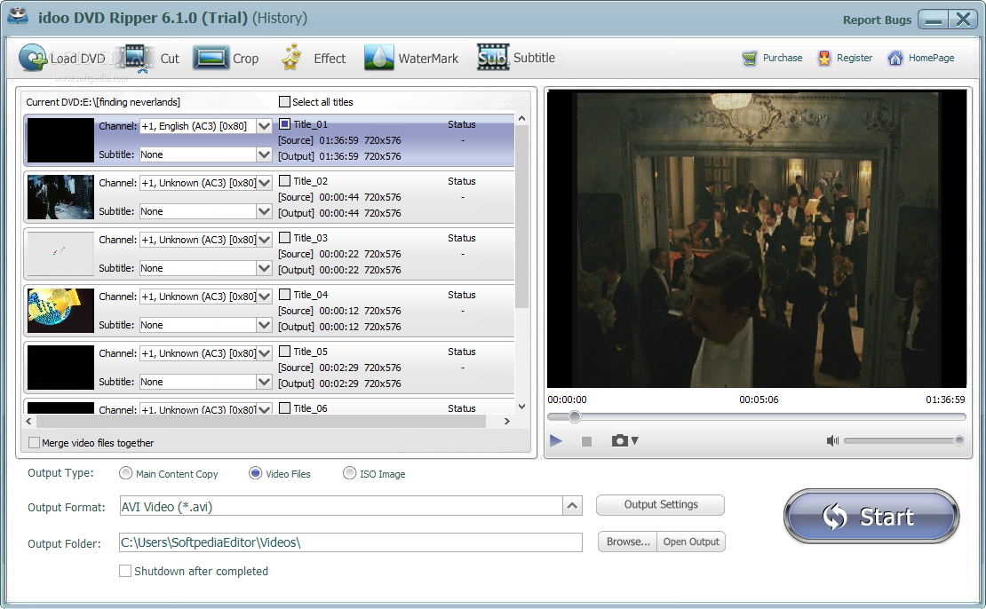Expand Title_04 audio Channel dropdown
This screenshot has width=986, height=609.
[264, 297]
